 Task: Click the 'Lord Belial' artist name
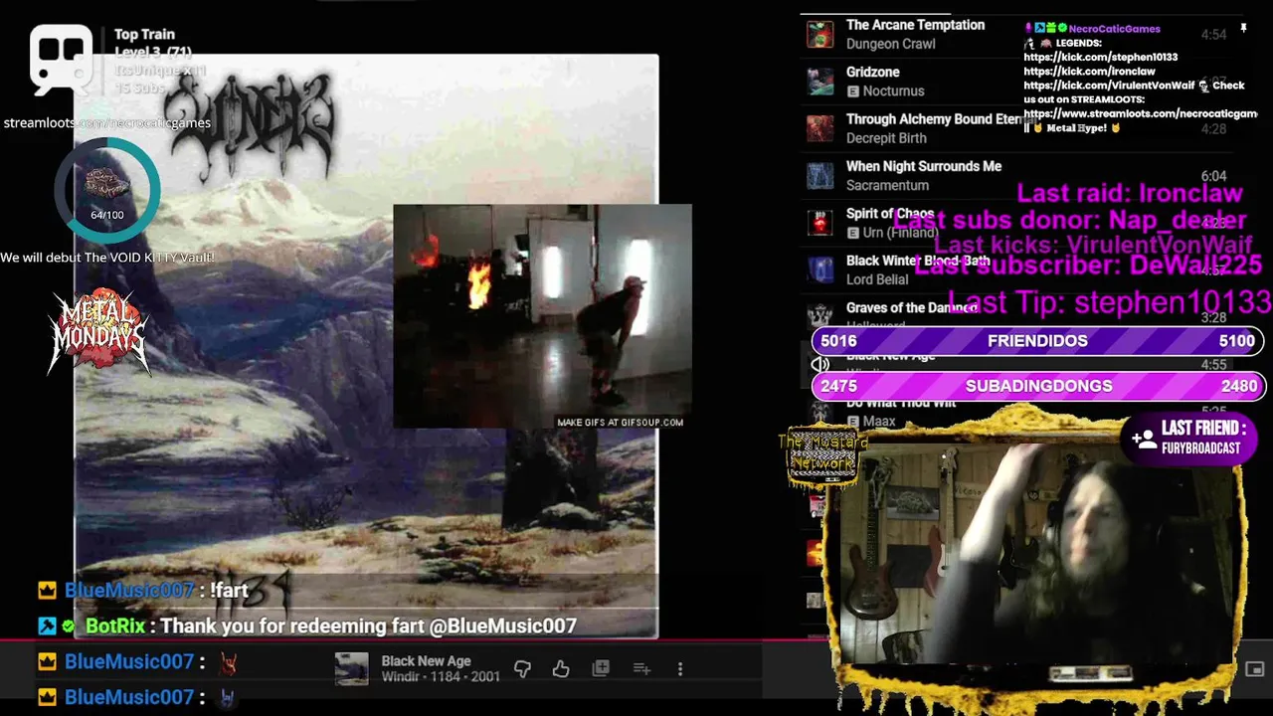[x=877, y=279]
